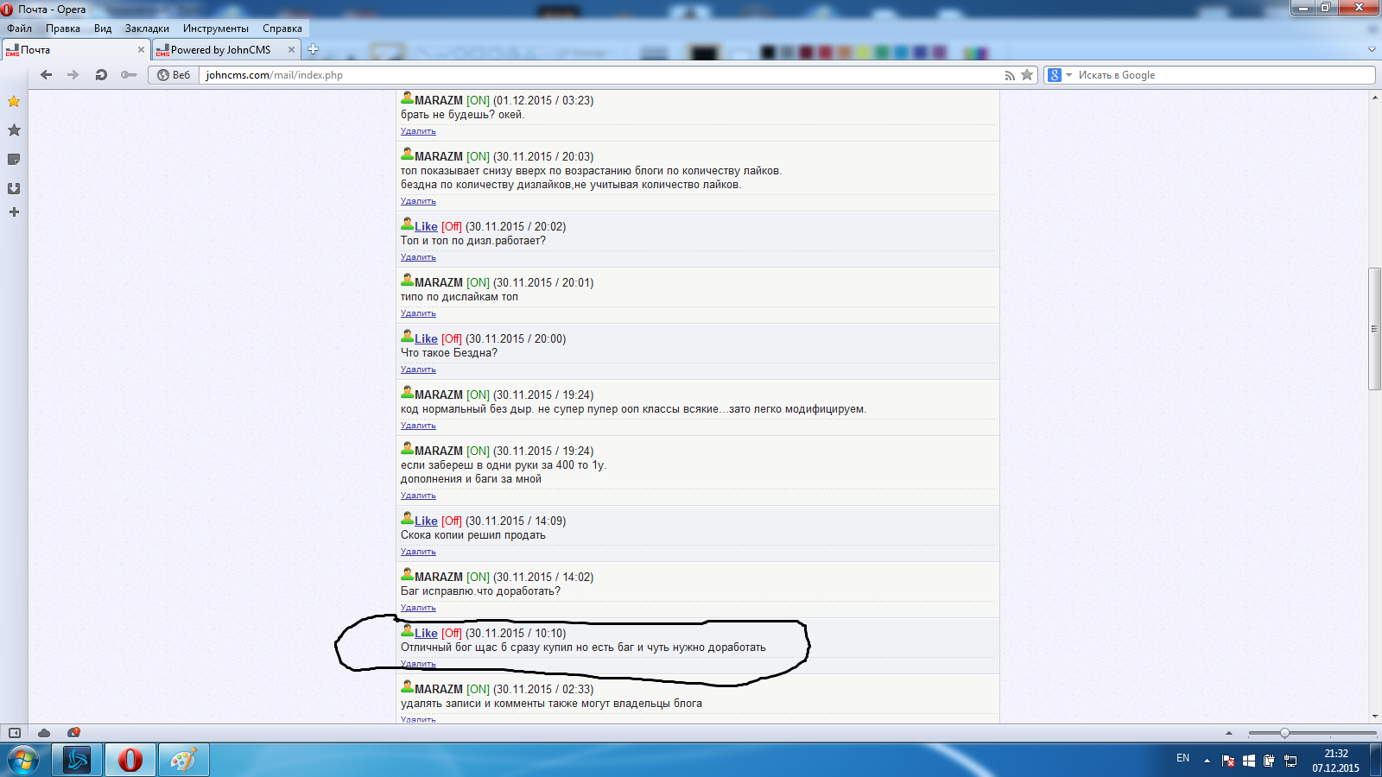This screenshot has width=1382, height=777.
Task: Expand the closed tabs list arrow
Action: (x=1372, y=49)
